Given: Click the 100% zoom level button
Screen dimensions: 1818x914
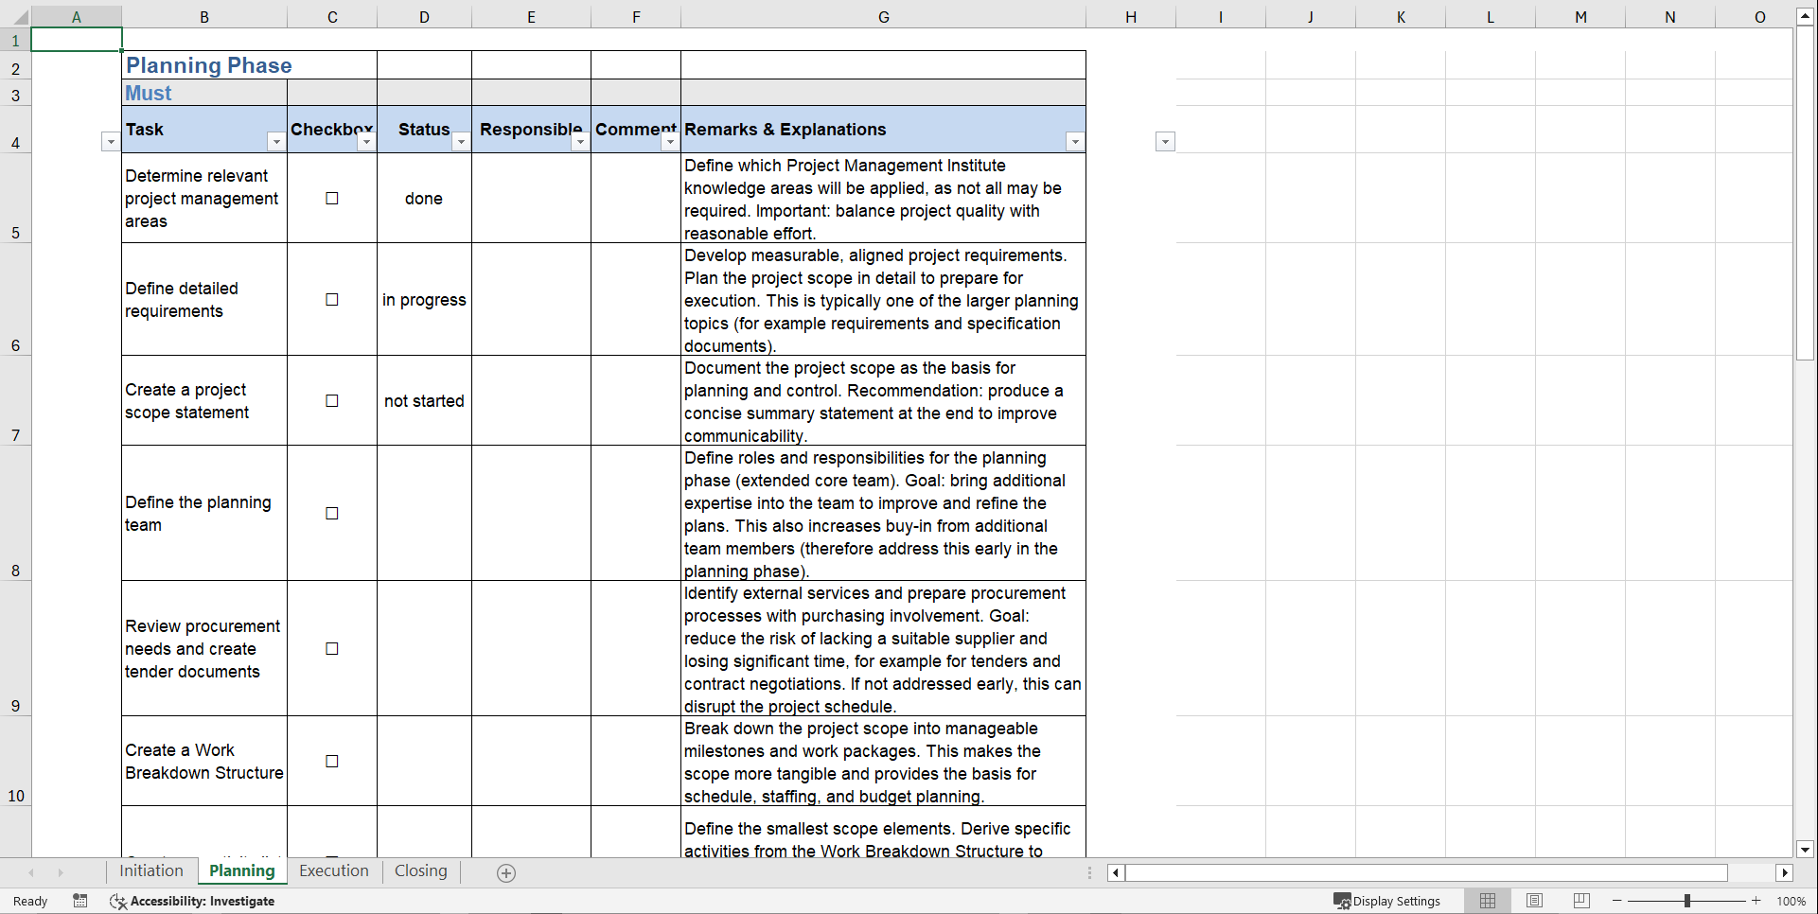Looking at the screenshot, I should (1792, 901).
